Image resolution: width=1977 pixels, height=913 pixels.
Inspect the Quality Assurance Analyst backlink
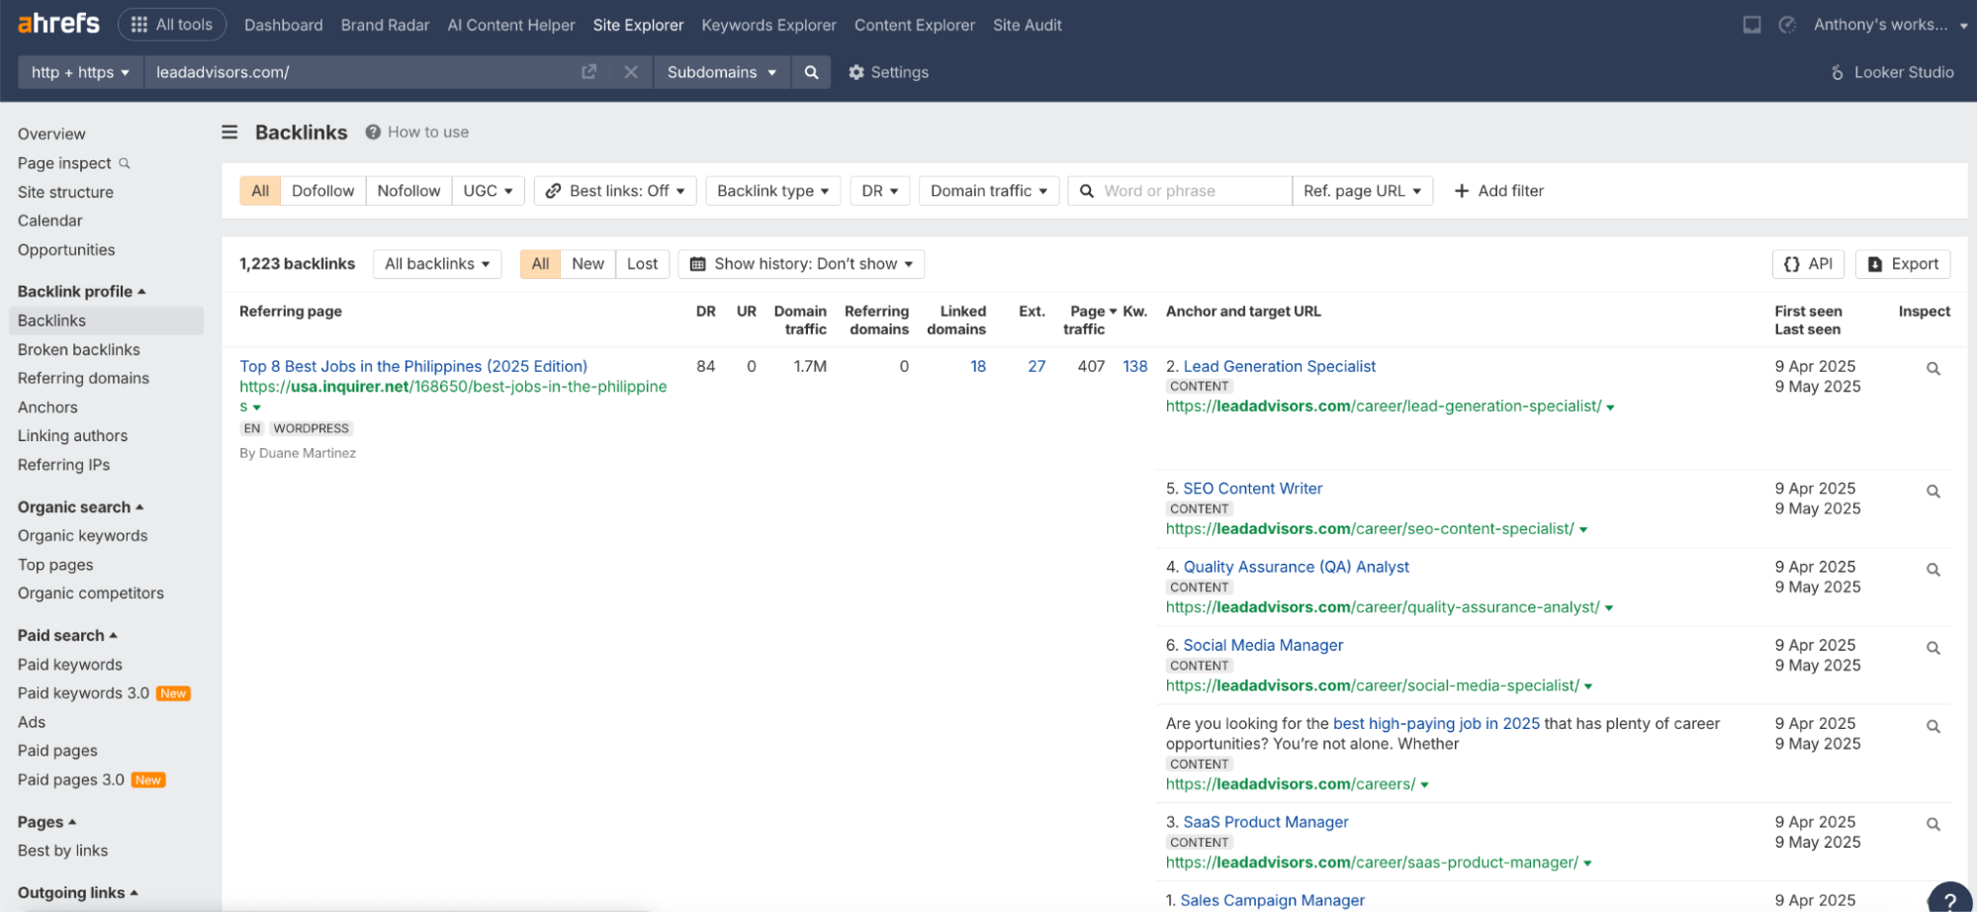(x=1932, y=570)
